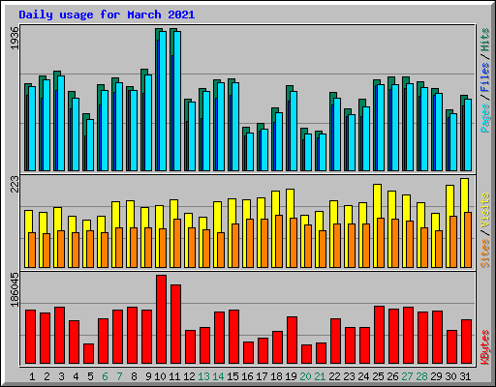Click the cyan hits bar for day 19

tap(294, 131)
